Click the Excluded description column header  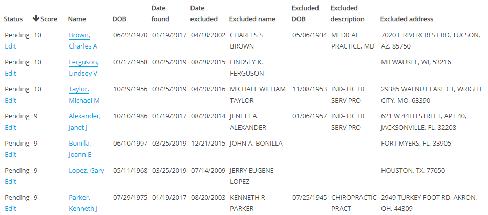[x=347, y=14]
